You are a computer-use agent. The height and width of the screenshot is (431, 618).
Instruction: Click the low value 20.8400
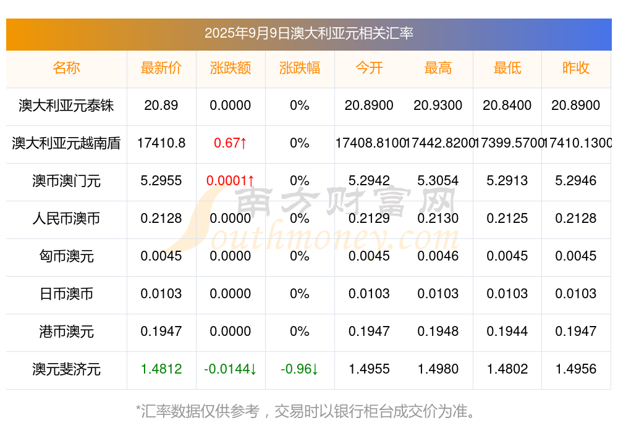coord(507,105)
